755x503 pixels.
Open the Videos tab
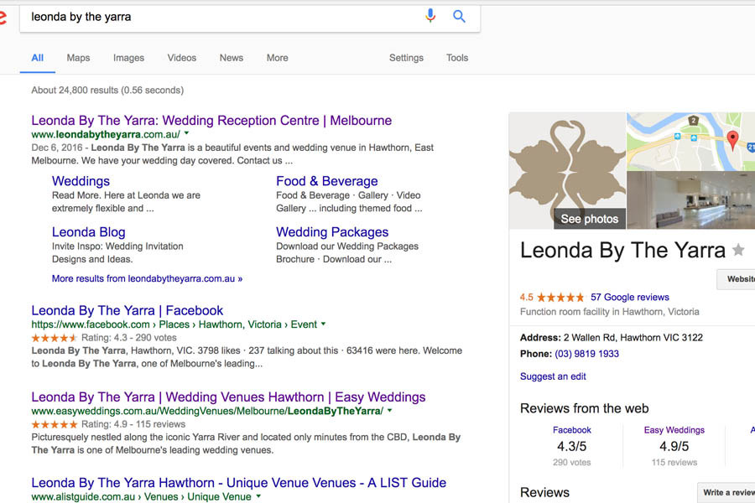tap(181, 58)
